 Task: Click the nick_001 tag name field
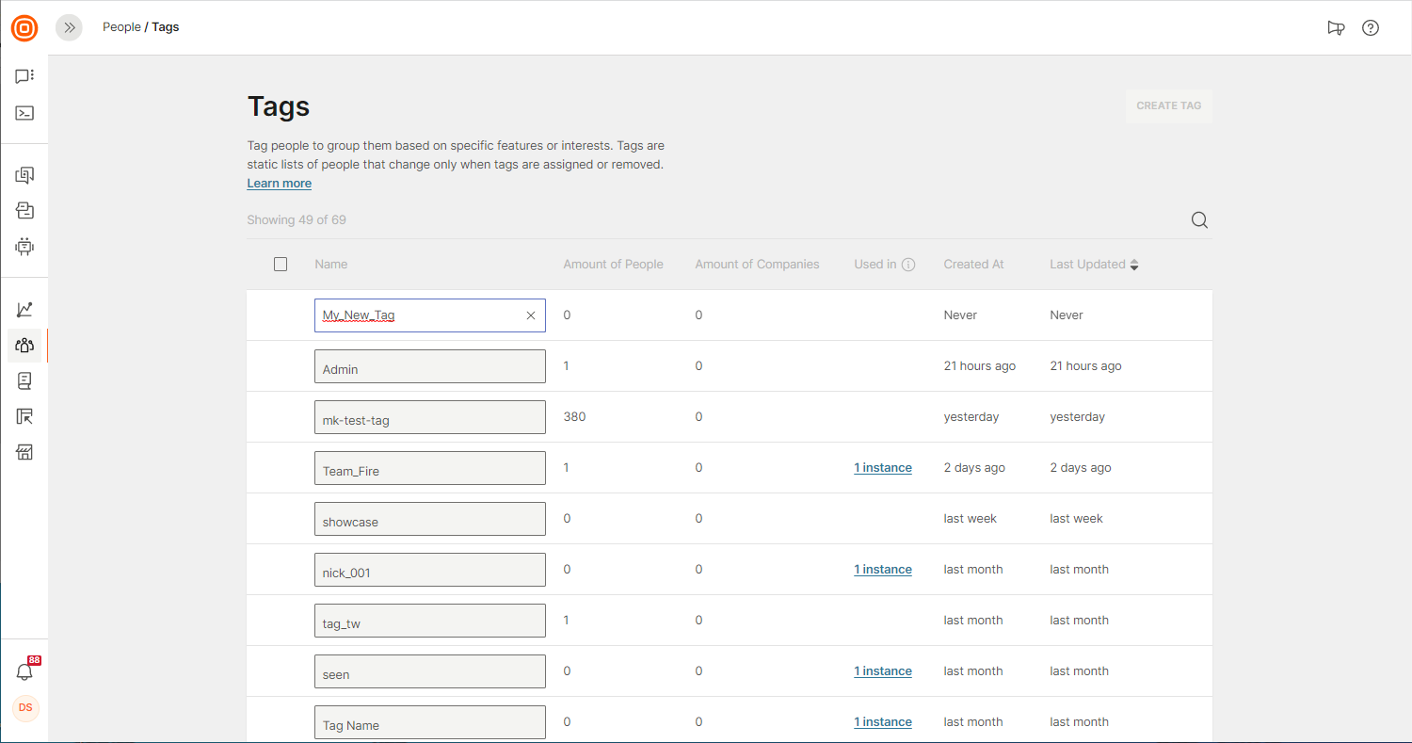[x=429, y=570]
